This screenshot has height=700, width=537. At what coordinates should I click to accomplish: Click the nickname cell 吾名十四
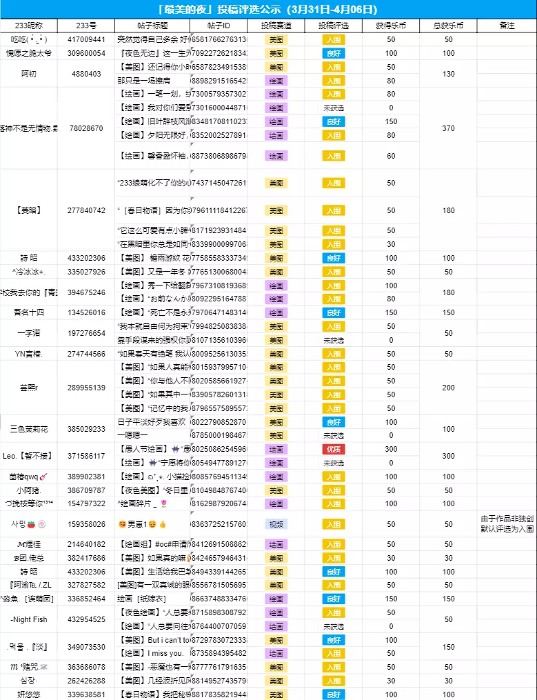(x=28, y=312)
